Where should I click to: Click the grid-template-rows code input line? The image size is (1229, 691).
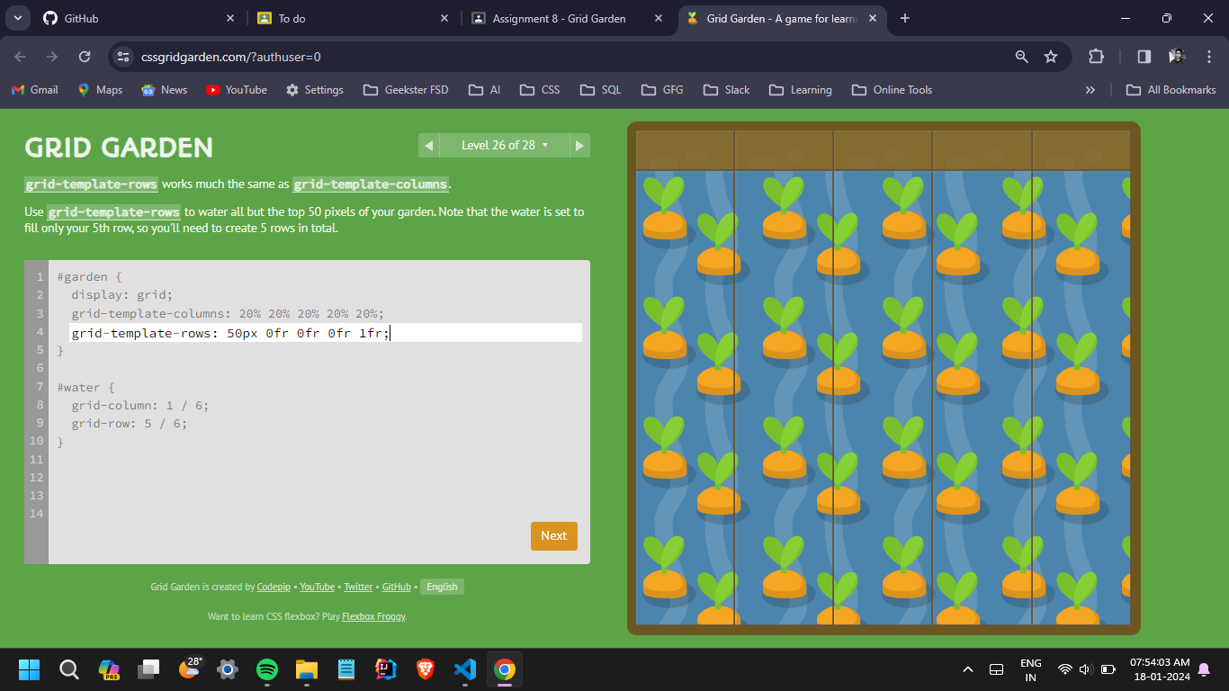coord(324,333)
